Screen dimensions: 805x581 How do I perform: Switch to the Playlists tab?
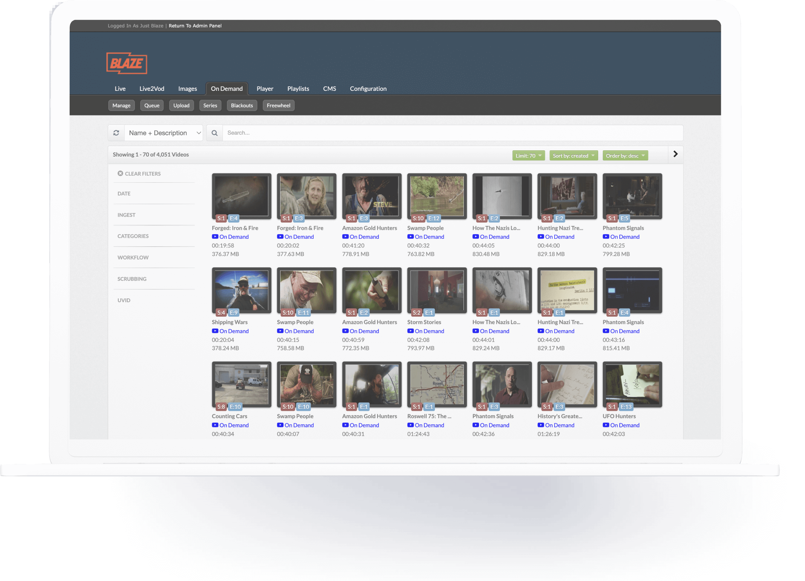(x=298, y=89)
